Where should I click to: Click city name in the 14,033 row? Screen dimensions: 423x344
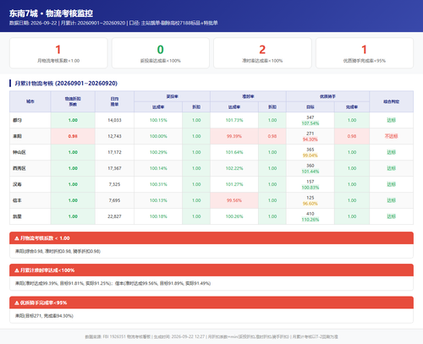pos(17,120)
